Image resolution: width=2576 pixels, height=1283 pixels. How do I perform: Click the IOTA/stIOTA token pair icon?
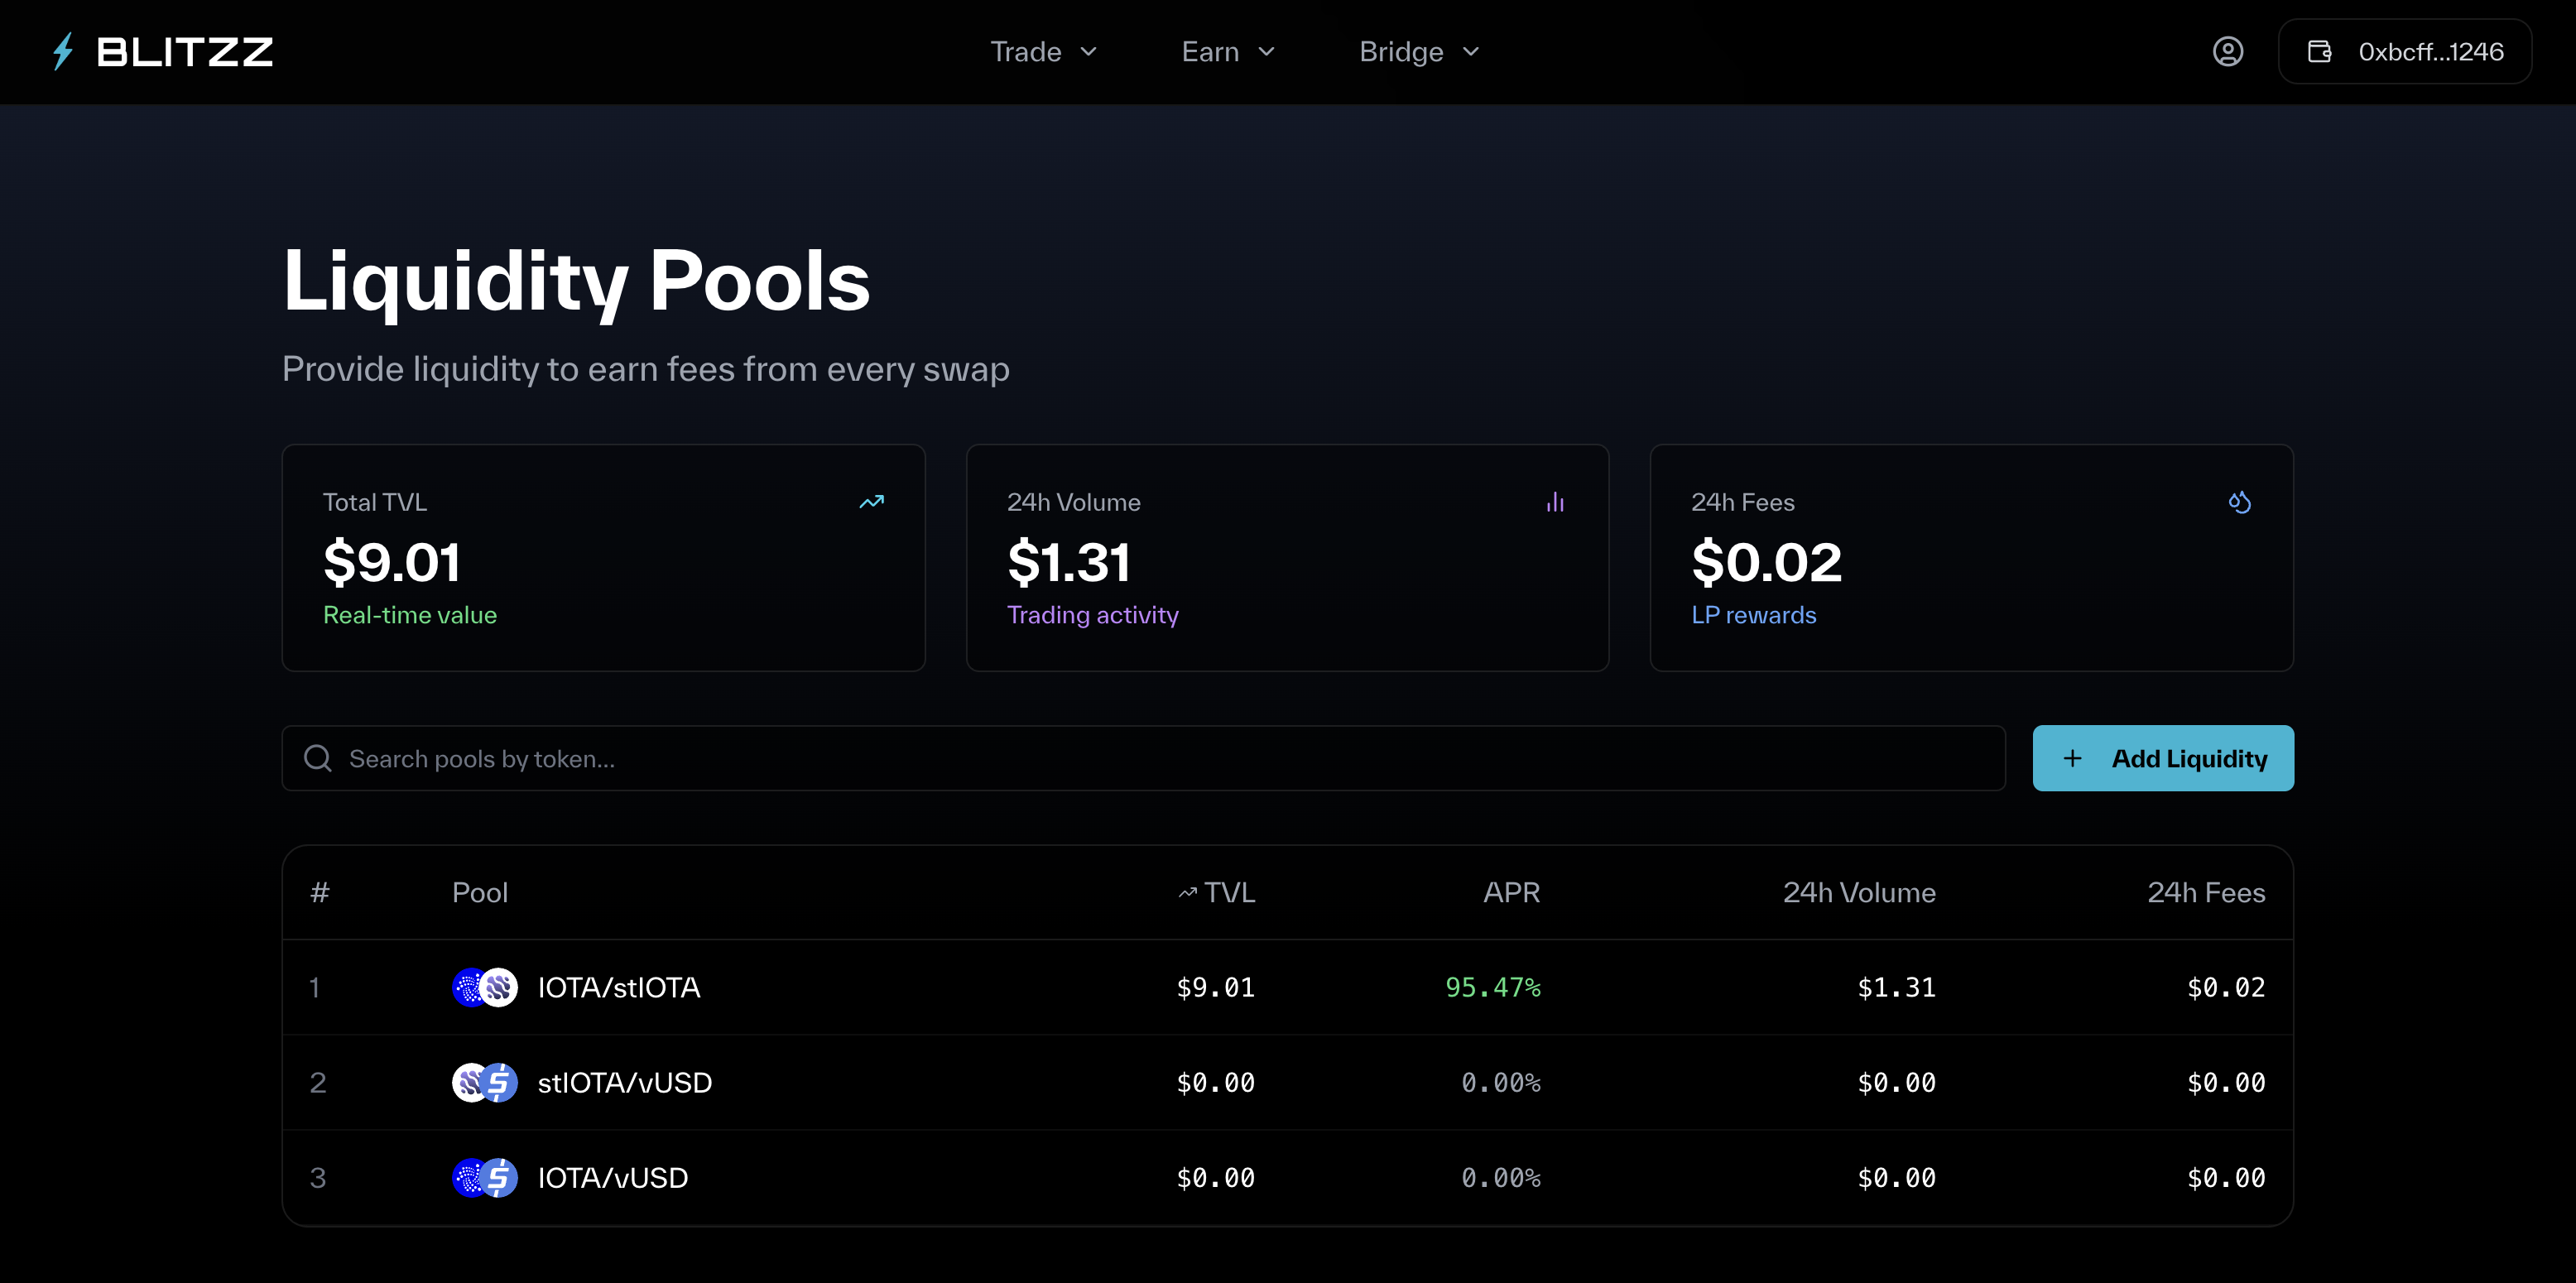485,987
